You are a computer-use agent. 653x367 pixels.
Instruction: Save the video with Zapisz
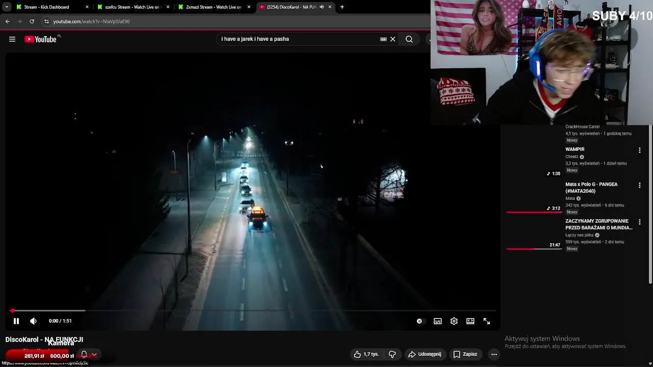(x=465, y=354)
